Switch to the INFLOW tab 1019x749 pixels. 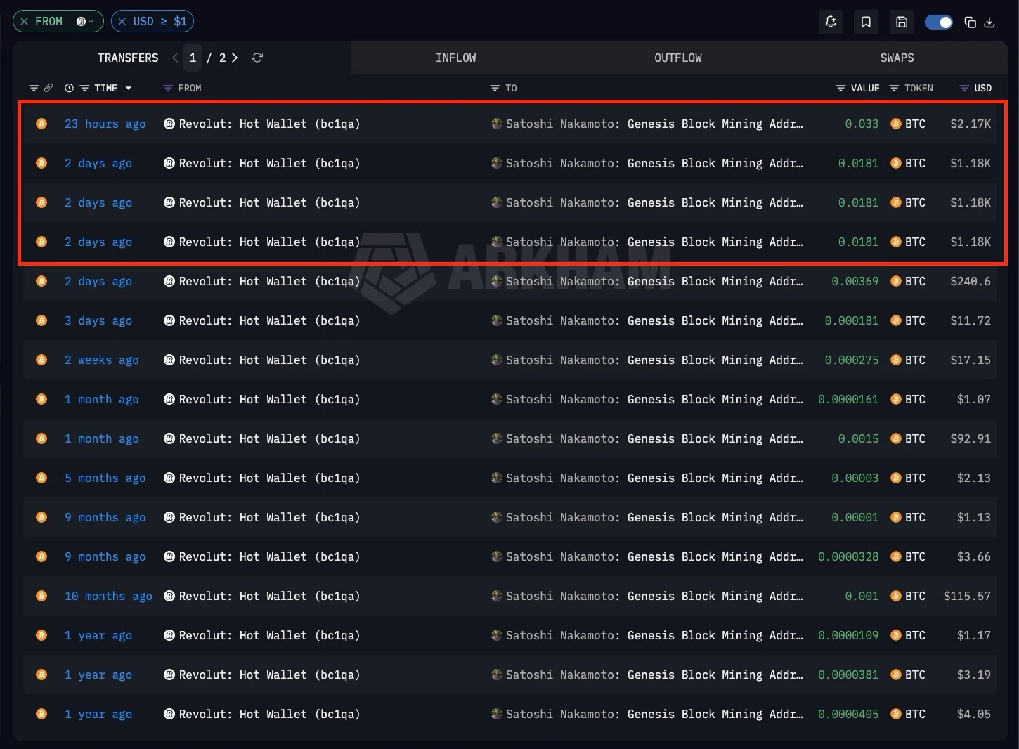[455, 58]
